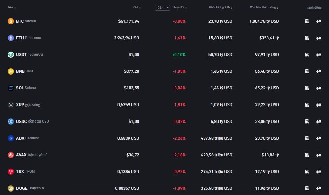Open the USDT TetherUS coin link
Viewport: 329px width, 195px height.
29,55
